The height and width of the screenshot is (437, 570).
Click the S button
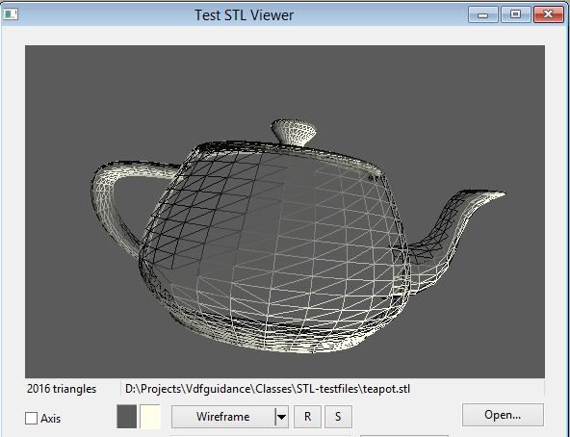click(338, 417)
